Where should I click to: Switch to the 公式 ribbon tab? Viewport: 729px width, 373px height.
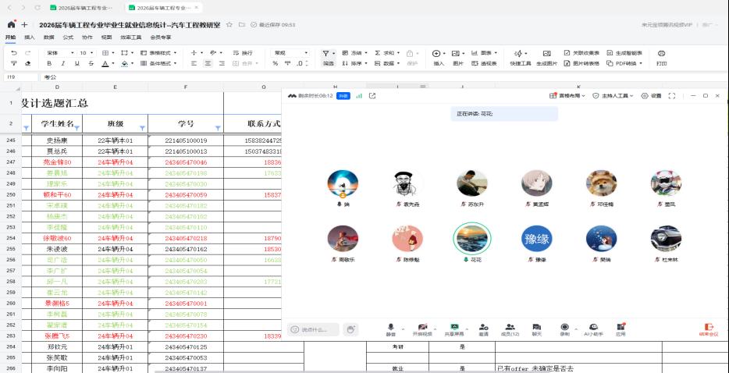coord(68,37)
